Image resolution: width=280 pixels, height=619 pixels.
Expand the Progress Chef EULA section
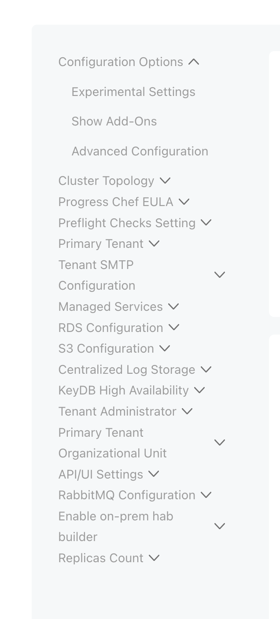click(116, 202)
